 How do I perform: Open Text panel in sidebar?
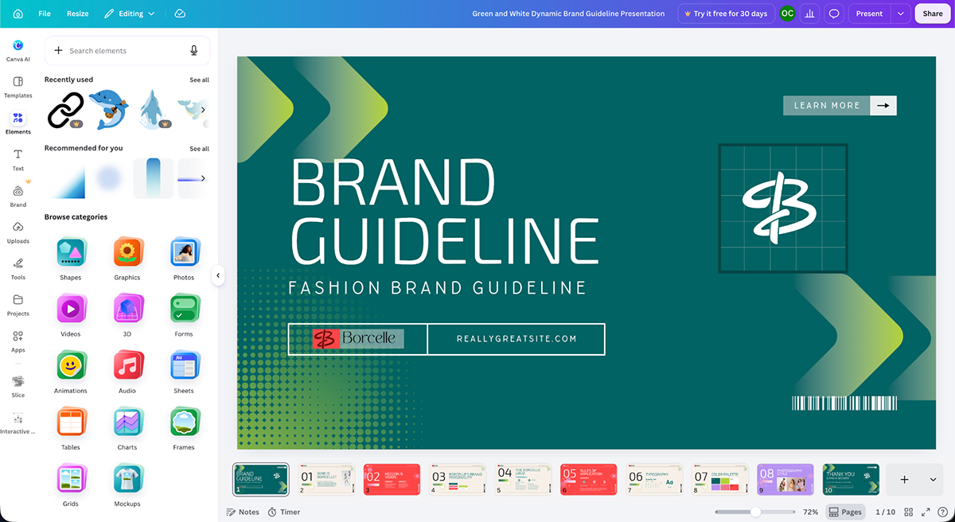(18, 159)
